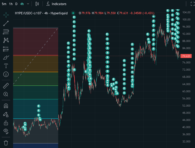Switch to 1h timeframe

click(11, 4)
